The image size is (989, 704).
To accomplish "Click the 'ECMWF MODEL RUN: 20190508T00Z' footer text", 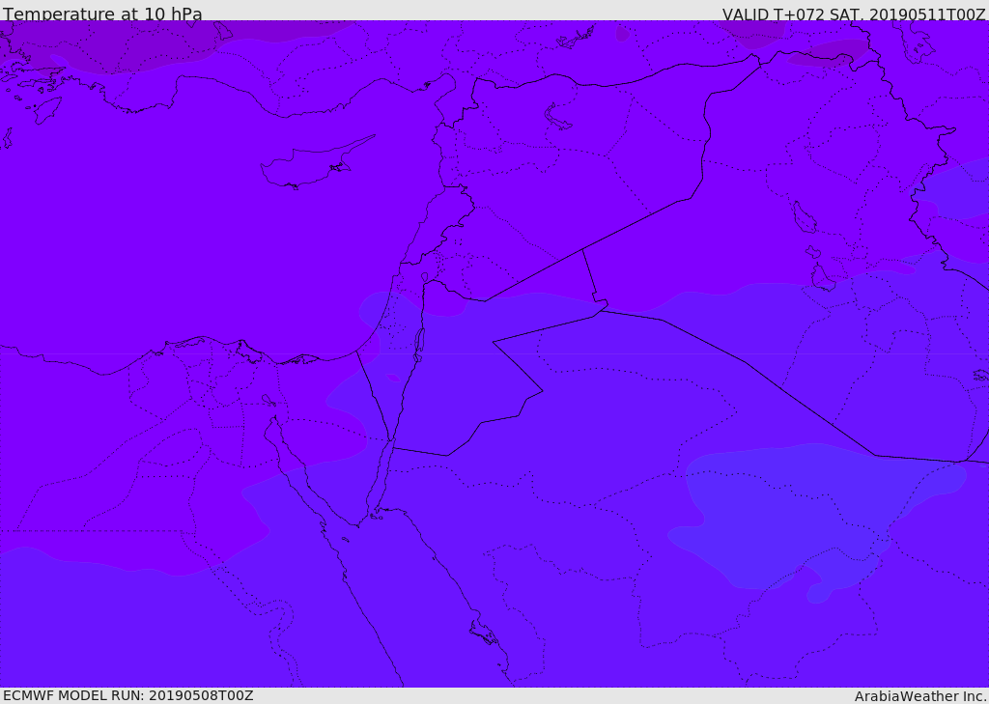I will [x=128, y=695].
